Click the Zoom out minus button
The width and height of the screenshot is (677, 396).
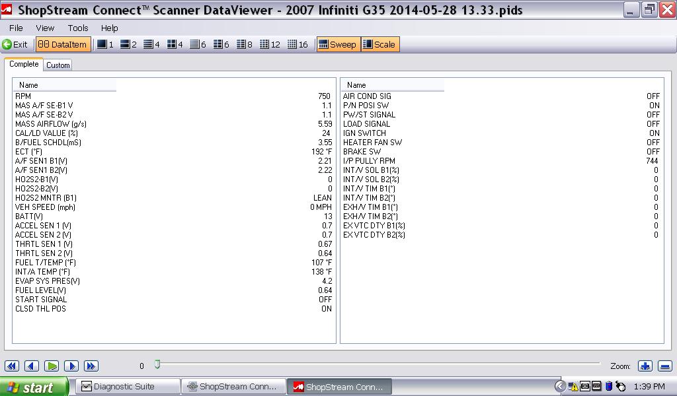click(x=665, y=366)
